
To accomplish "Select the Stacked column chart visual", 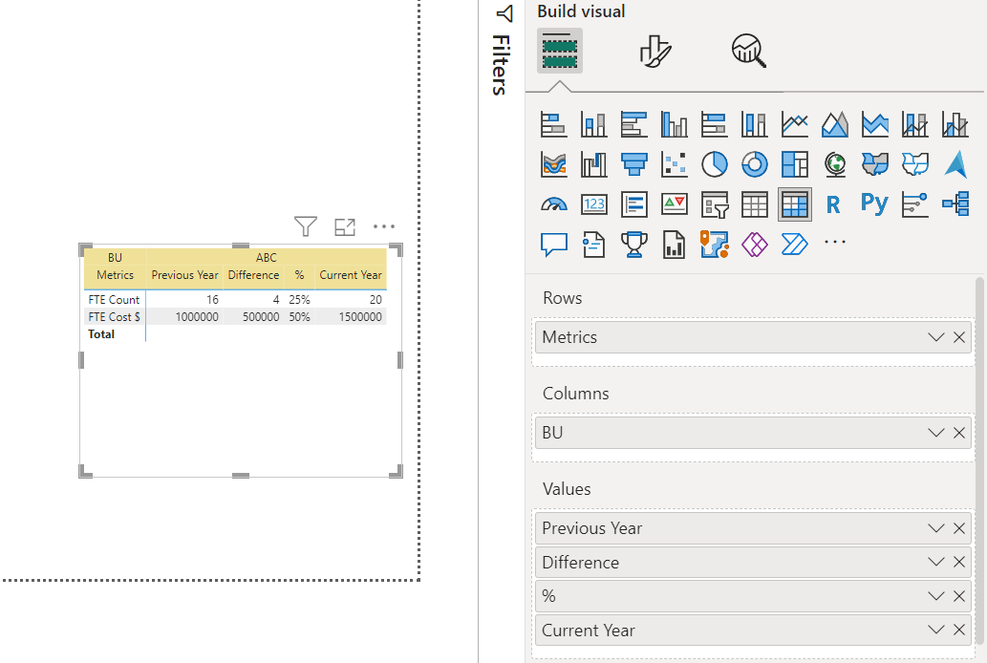I will (x=593, y=124).
